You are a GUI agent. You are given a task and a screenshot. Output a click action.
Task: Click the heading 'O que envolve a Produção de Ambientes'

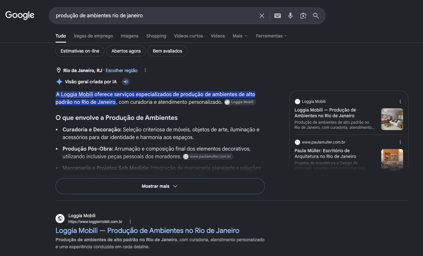click(x=117, y=118)
